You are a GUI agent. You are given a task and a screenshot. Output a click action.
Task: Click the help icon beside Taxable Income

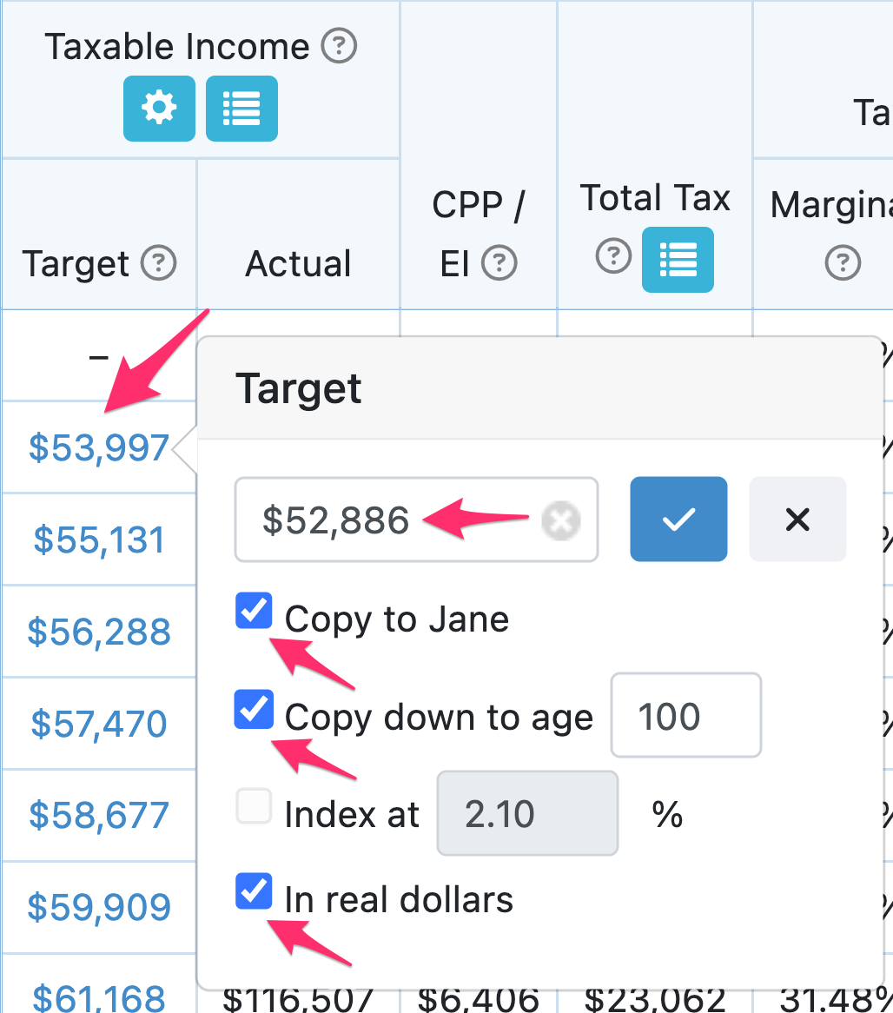pyautogui.click(x=339, y=45)
